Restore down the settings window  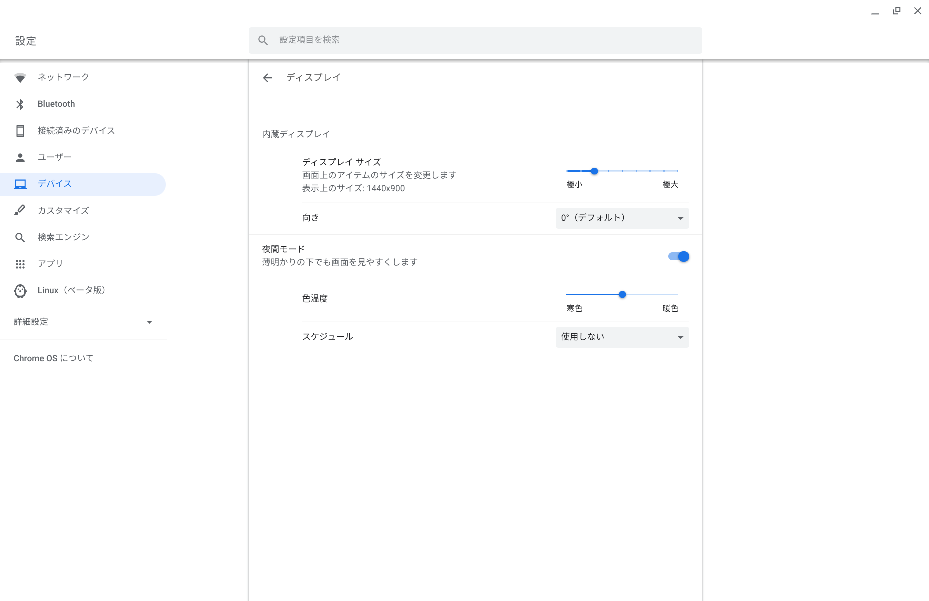pos(896,11)
